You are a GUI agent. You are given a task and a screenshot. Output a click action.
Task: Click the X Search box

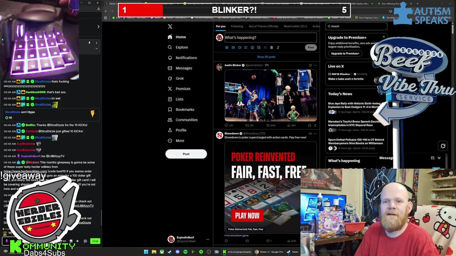(x=356, y=26)
